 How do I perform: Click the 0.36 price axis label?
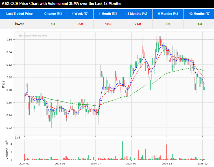pyautogui.click(x=9, y=40)
